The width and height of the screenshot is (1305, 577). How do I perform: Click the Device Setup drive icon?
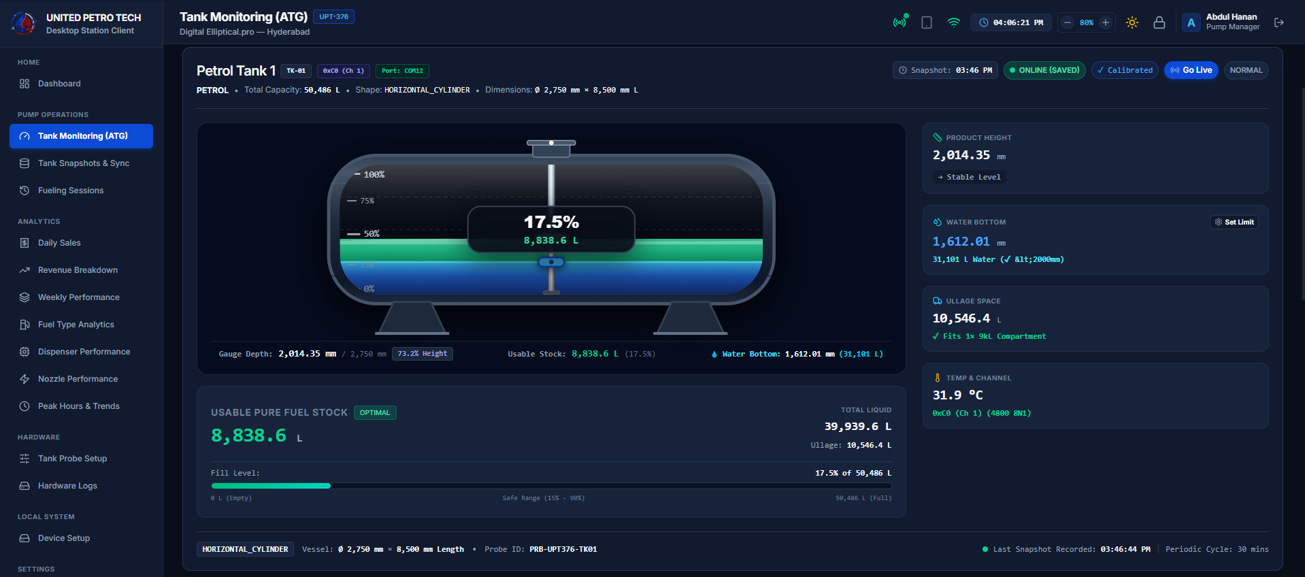(24, 538)
